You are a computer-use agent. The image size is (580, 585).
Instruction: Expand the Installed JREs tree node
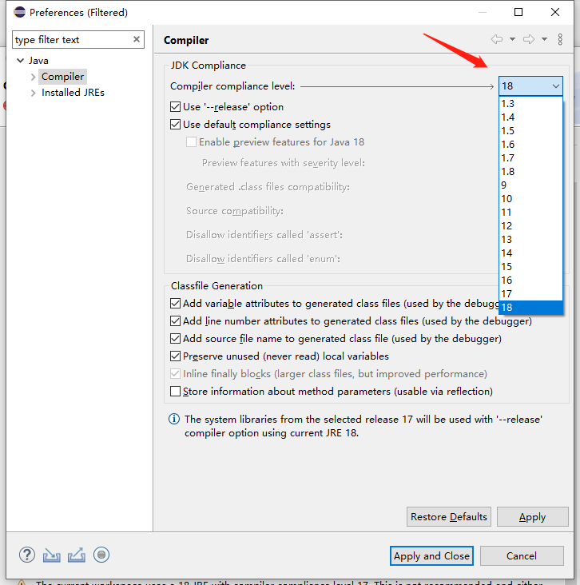point(33,93)
